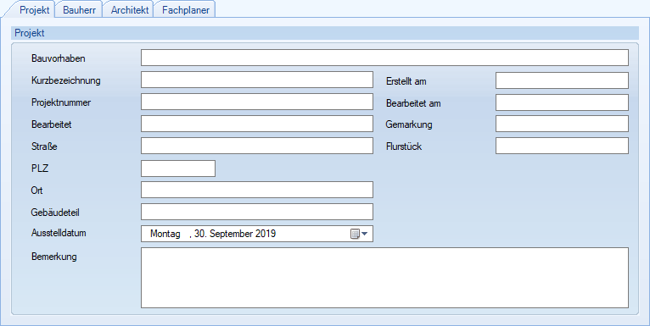Click the Erstellt am label
The image size is (650, 326).
coord(406,81)
